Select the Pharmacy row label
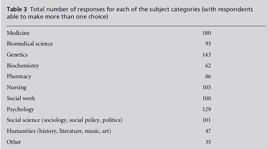Viewport: 268px width, 149px height. point(19,76)
